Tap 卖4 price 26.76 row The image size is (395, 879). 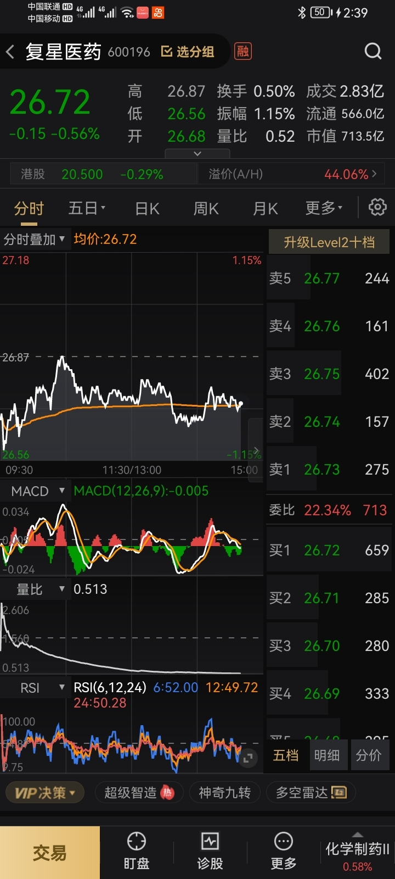coord(329,326)
